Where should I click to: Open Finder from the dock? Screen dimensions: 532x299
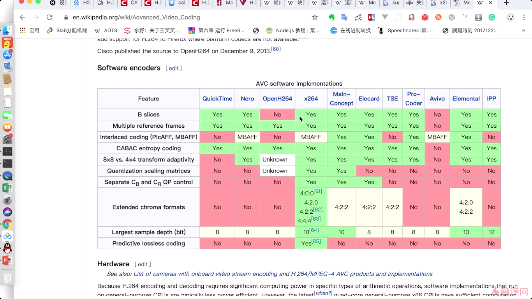tap(7, 30)
